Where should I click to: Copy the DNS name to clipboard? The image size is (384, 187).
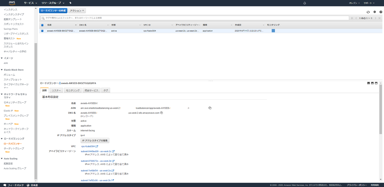(162, 113)
